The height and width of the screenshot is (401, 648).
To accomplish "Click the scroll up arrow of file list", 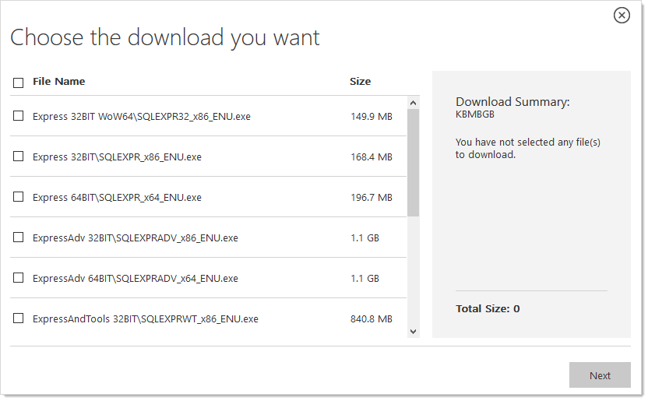I will coord(414,103).
